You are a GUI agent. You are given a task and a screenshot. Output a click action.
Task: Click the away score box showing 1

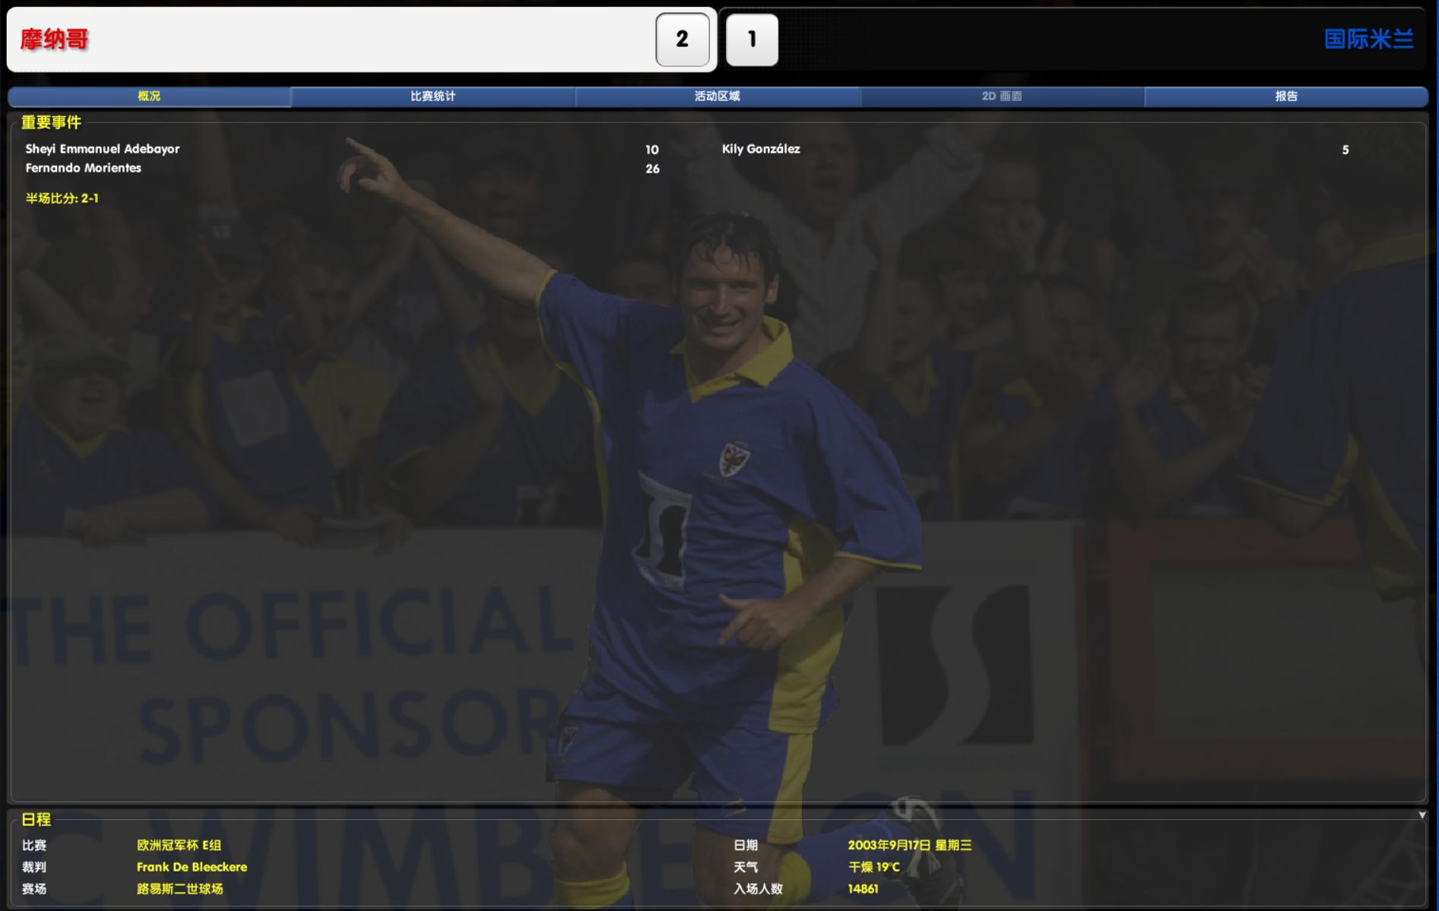[752, 40]
